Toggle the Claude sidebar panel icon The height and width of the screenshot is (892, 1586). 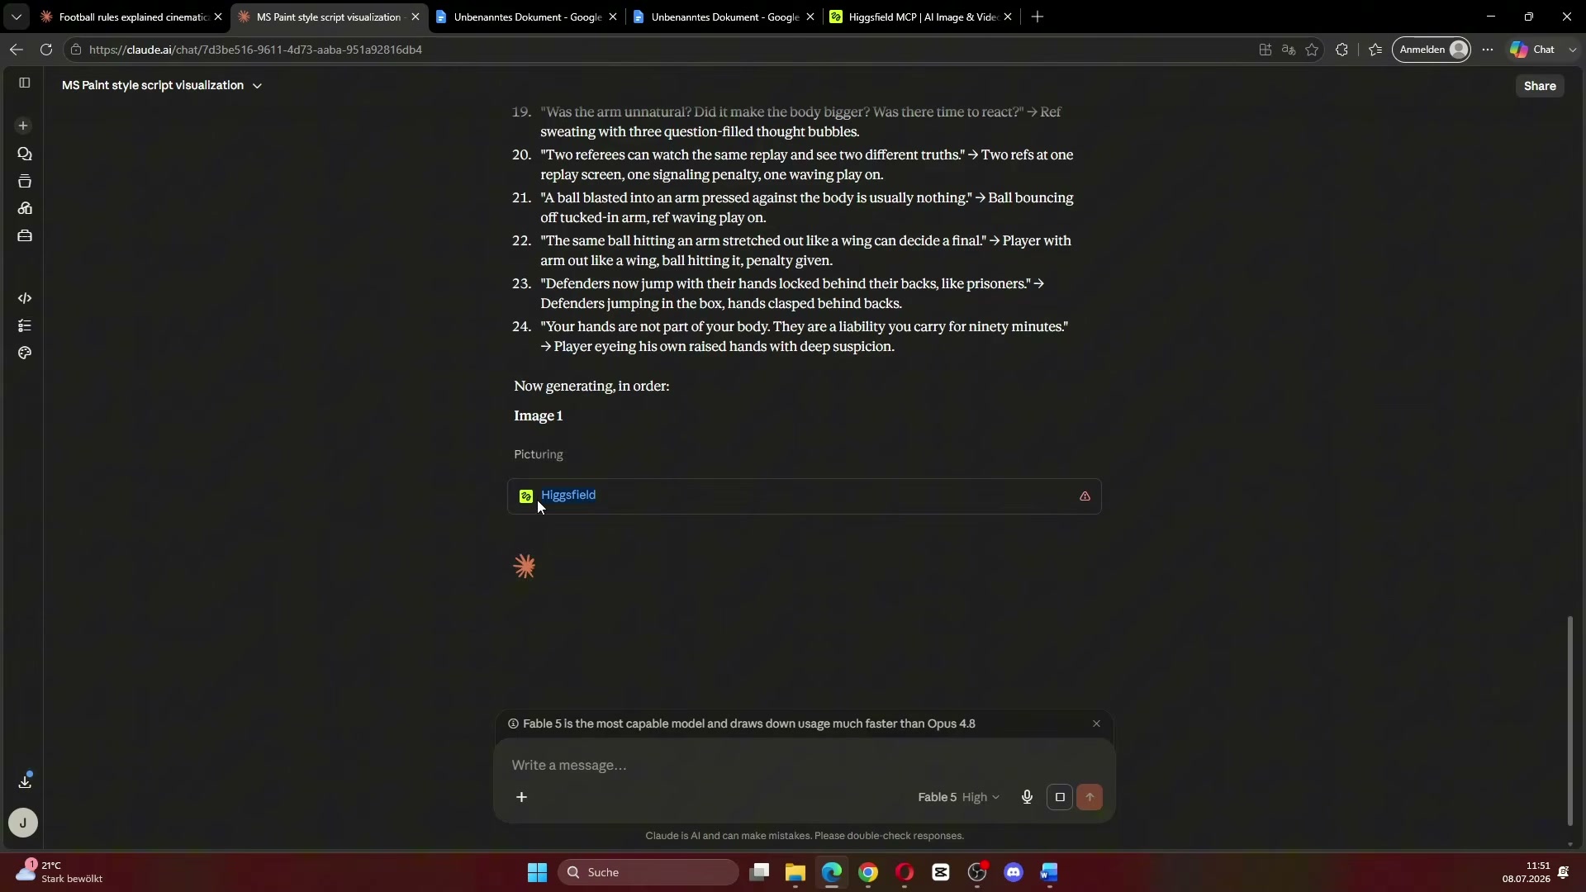click(24, 83)
